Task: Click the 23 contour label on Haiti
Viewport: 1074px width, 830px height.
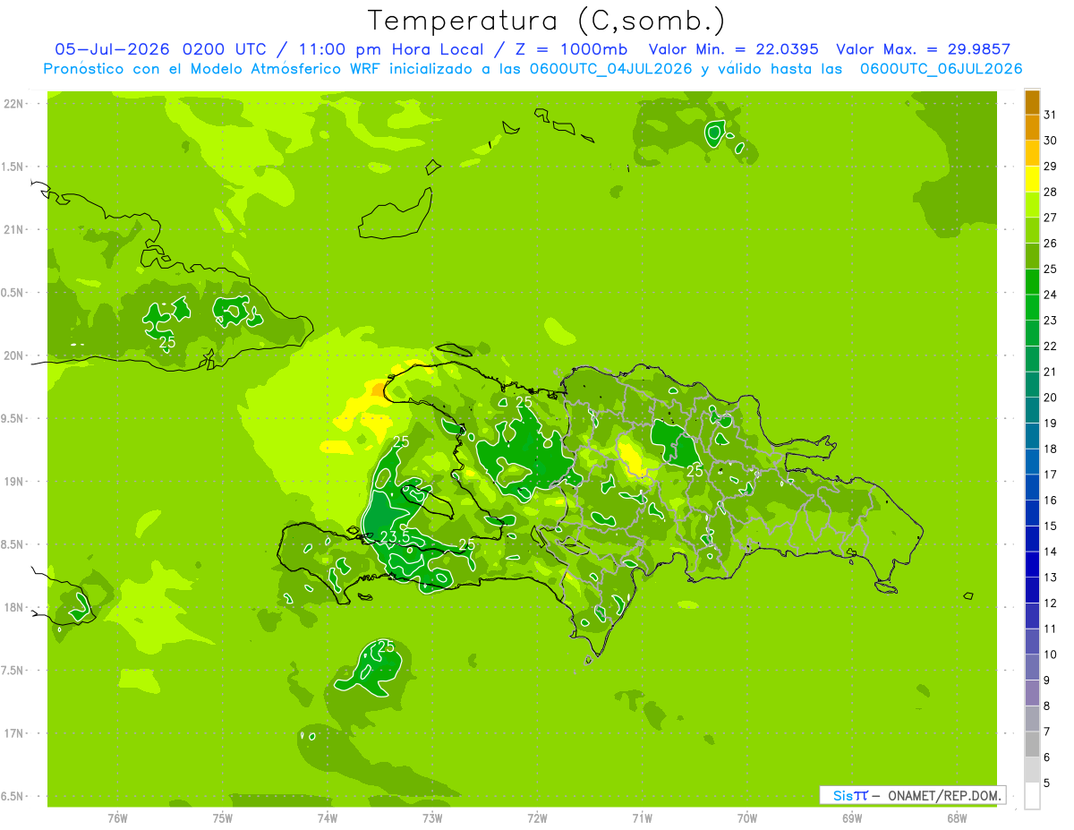Action: click(x=388, y=536)
